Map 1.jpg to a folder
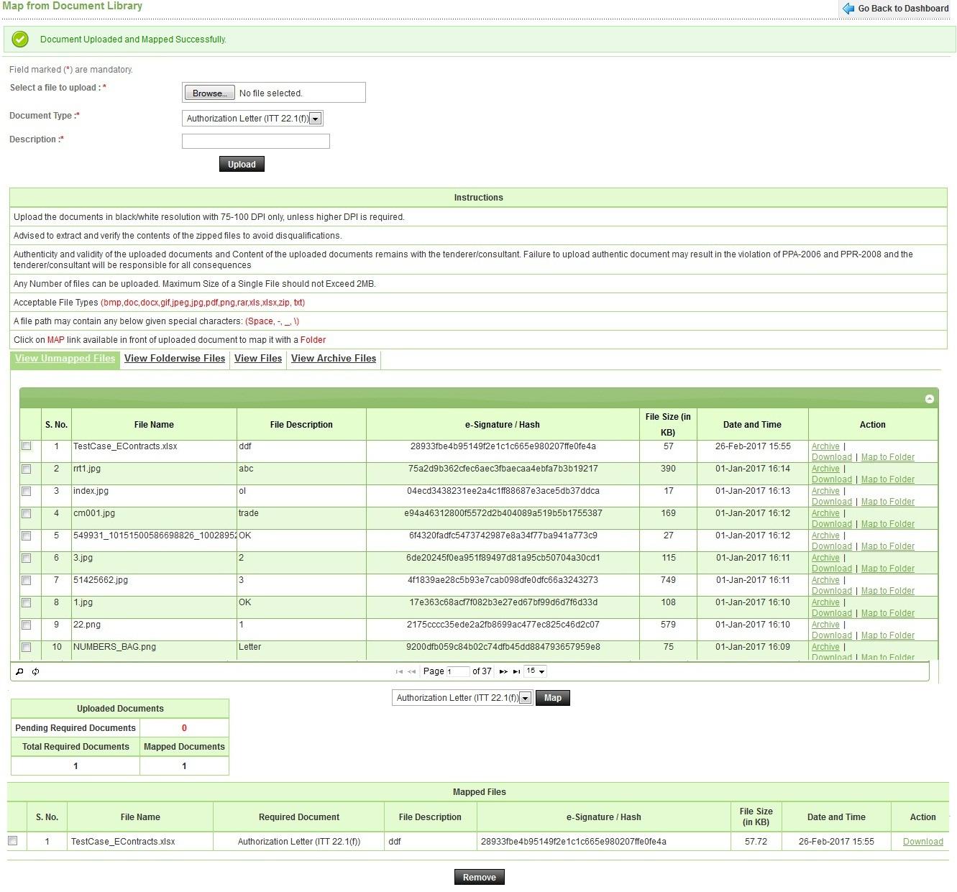Viewport: 957px width, 892px height. [x=888, y=613]
